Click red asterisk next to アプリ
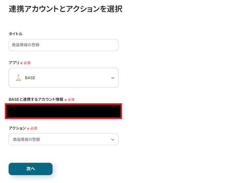 (x=21, y=63)
